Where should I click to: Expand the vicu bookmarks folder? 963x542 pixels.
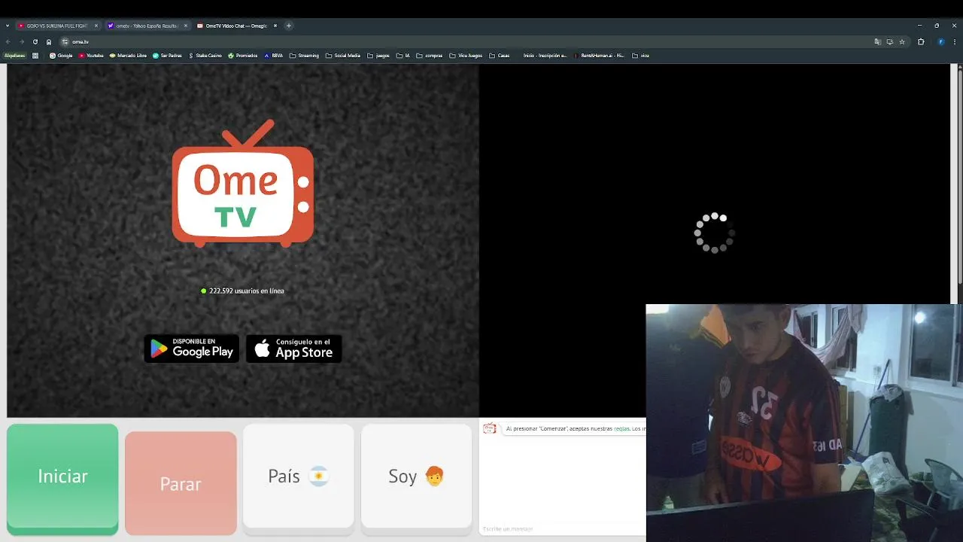640,55
